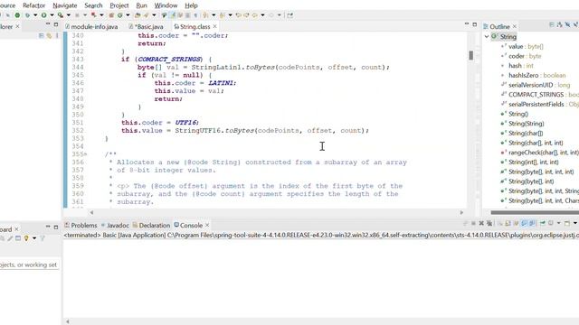Screen dimensions: 579x325
Task: Open the Refactor menu
Action: (x=34, y=5)
